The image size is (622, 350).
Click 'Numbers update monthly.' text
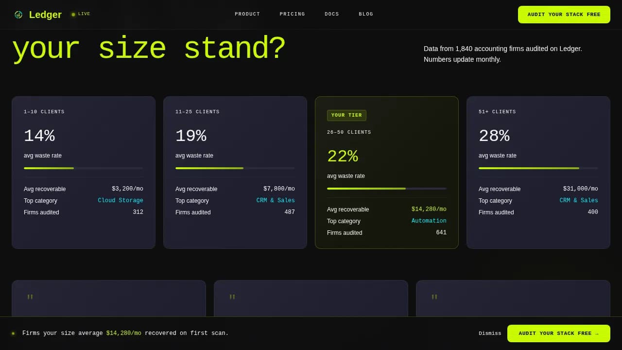(x=462, y=59)
